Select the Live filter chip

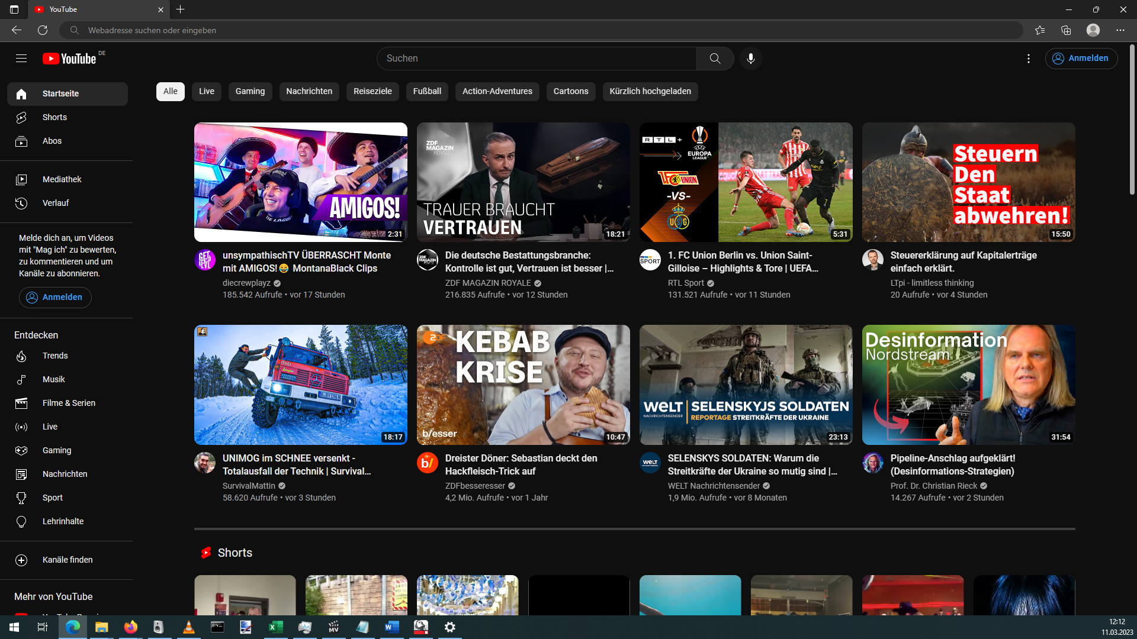point(207,91)
